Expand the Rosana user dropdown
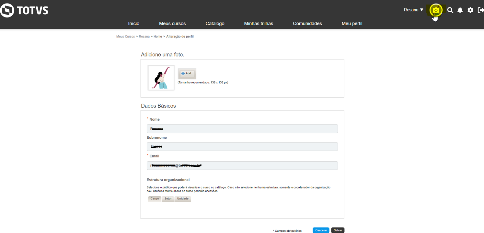The image size is (484, 233). 414,10
